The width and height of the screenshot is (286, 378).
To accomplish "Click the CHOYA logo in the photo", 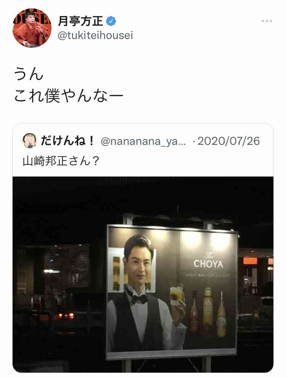I will [208, 264].
